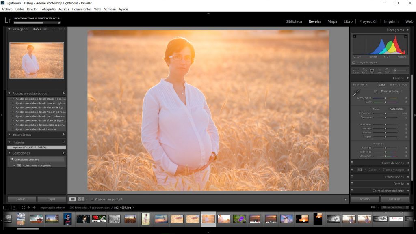The width and height of the screenshot is (416, 234).
Task: Select the Crop Overlay tool
Action: [356, 70]
